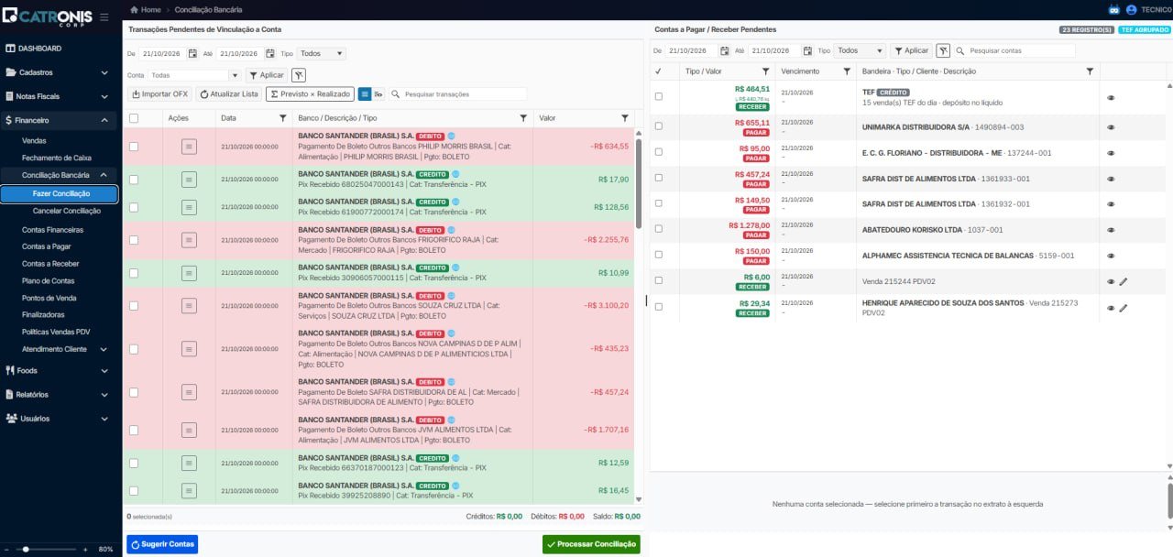Select the checkbox for the PHILIP MORRIS BRASIL transaction
Image resolution: width=1173 pixels, height=557 pixels.
tap(134, 147)
